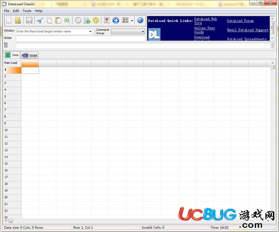Click the New blank document icon
The width and height of the screenshot is (279, 232).
point(9,20)
